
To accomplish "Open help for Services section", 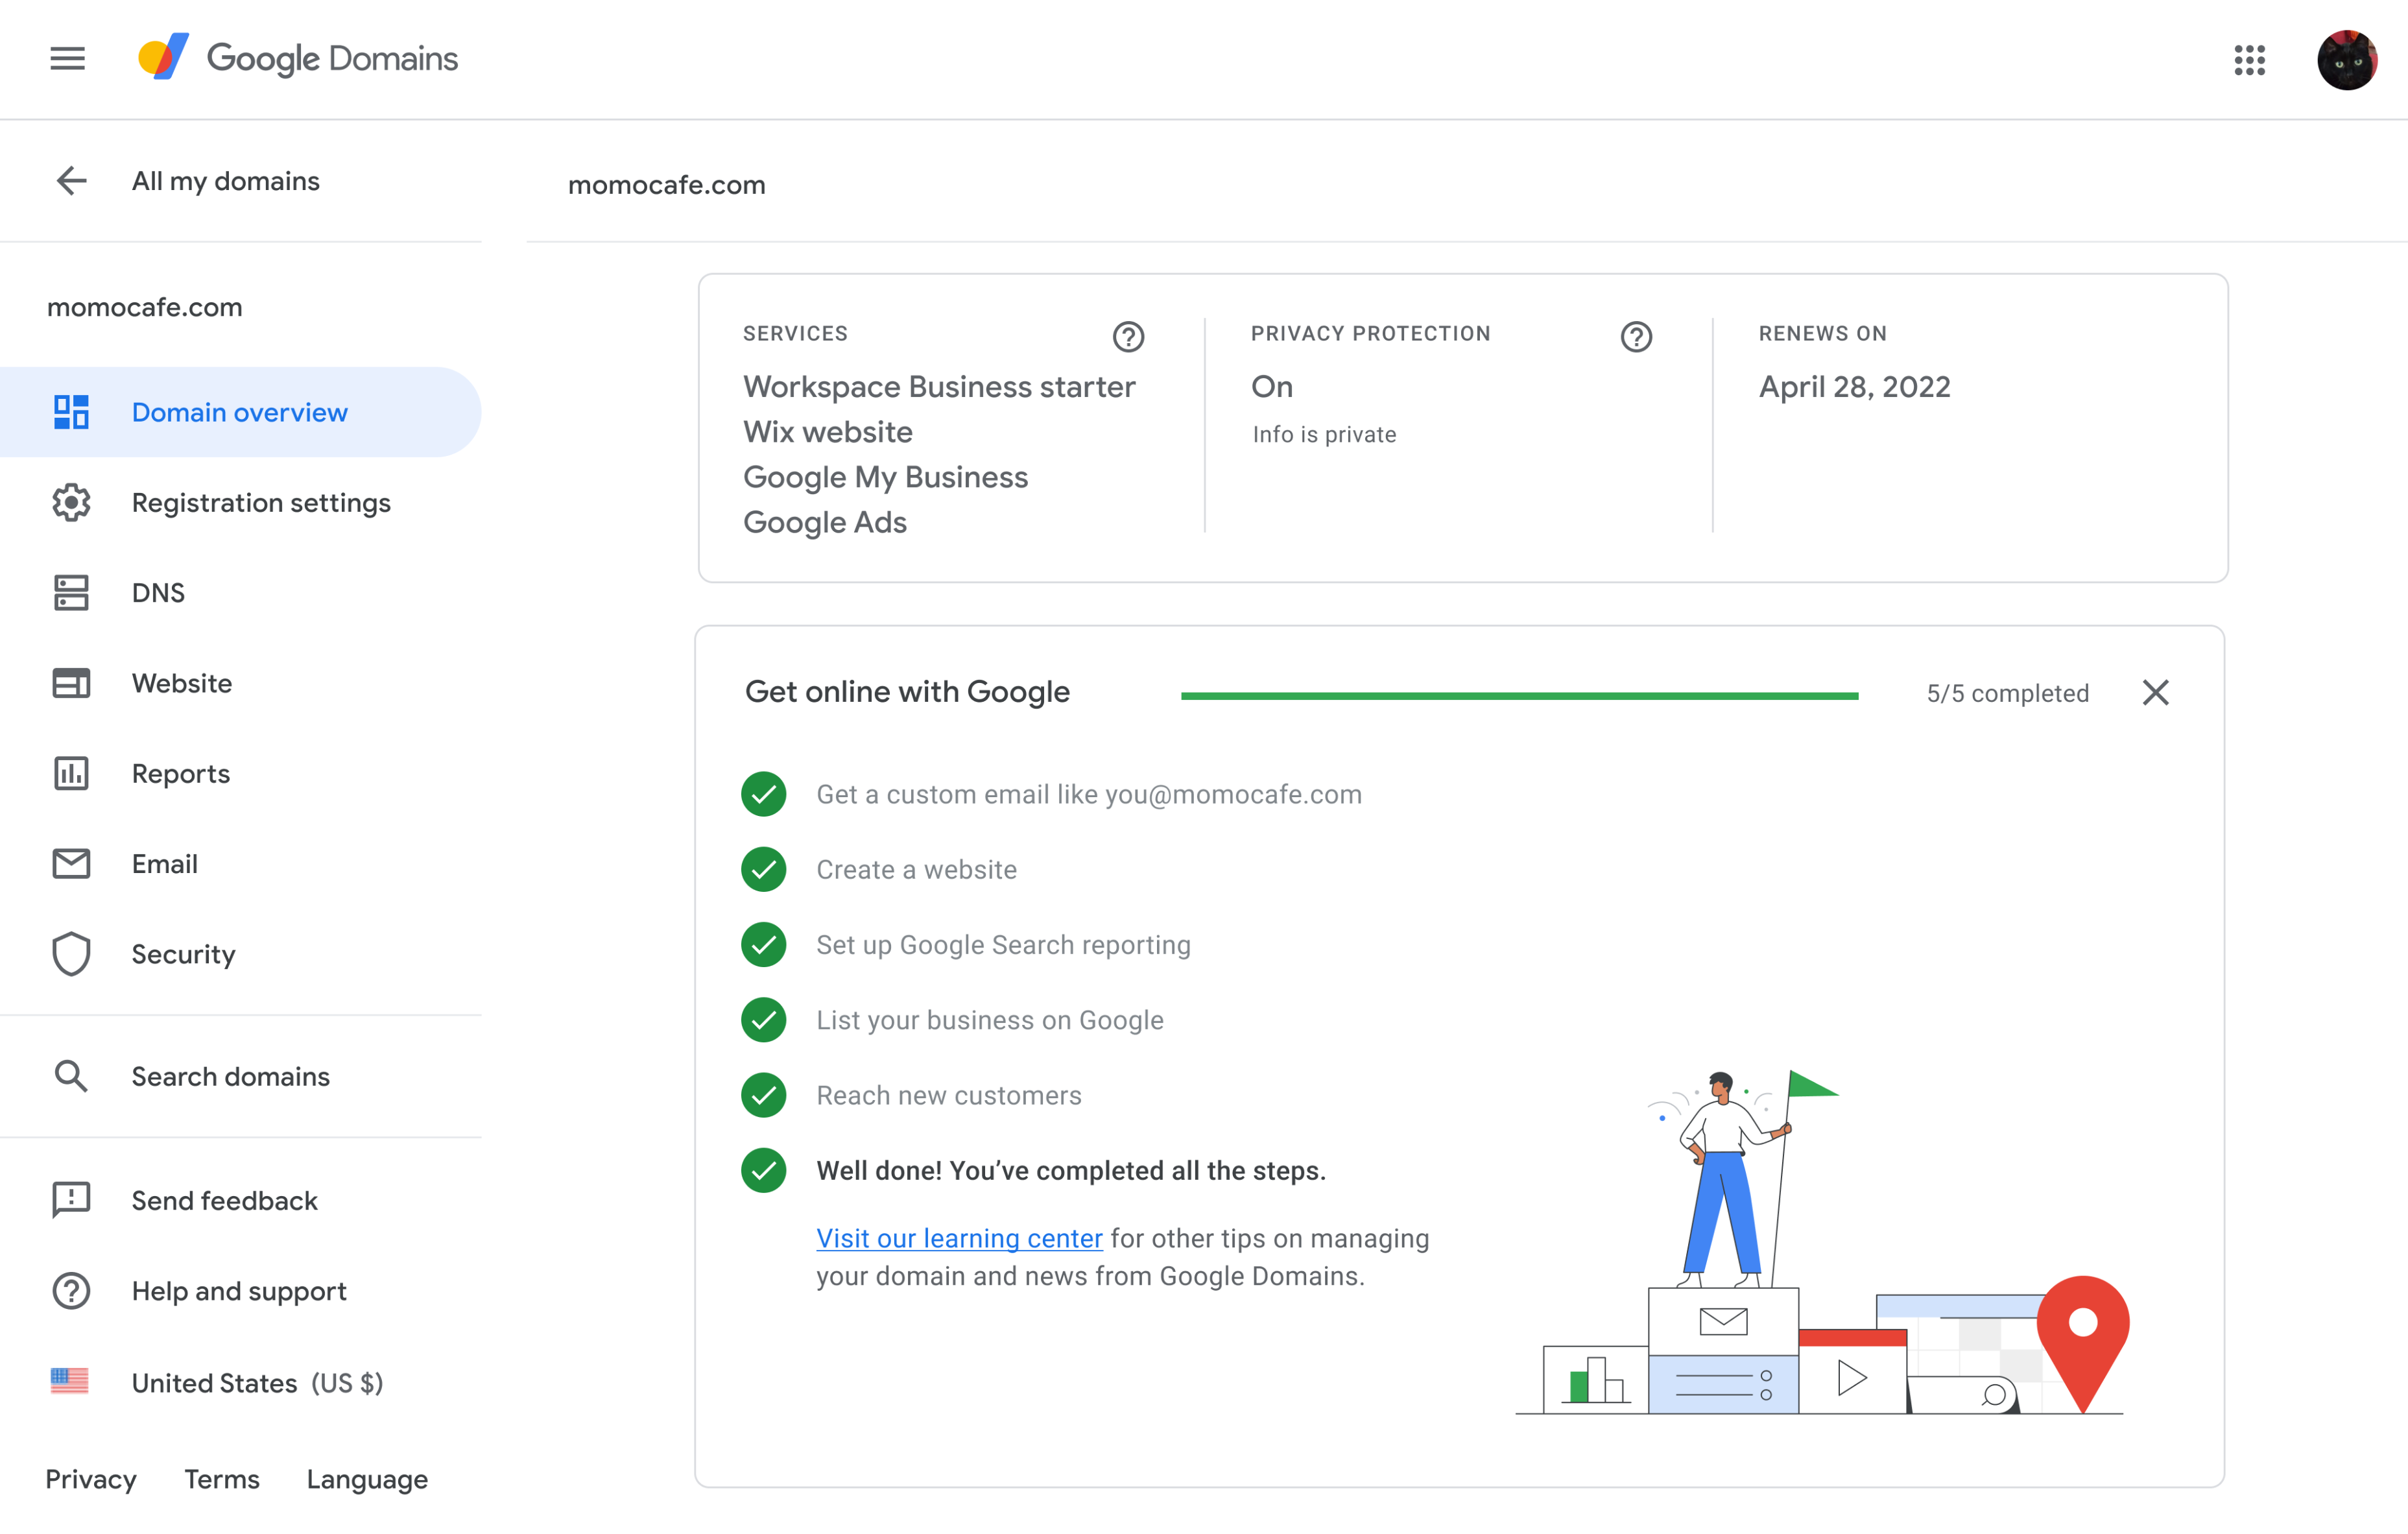I will (1128, 337).
